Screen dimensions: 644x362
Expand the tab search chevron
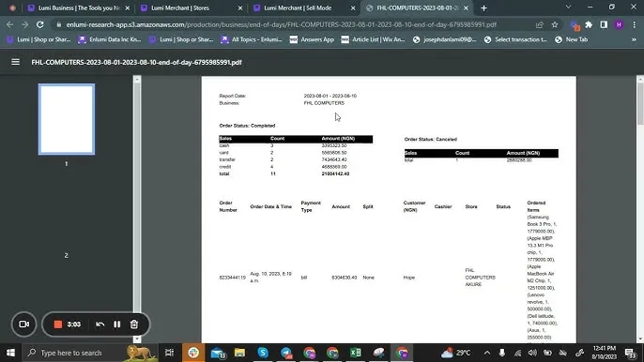click(x=569, y=8)
